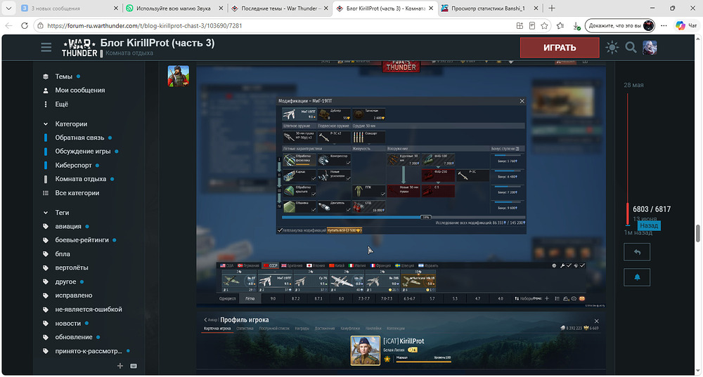Switch to Просмотр статистики Banshi_1 tab
The height and width of the screenshot is (377, 703).
(x=489, y=8)
